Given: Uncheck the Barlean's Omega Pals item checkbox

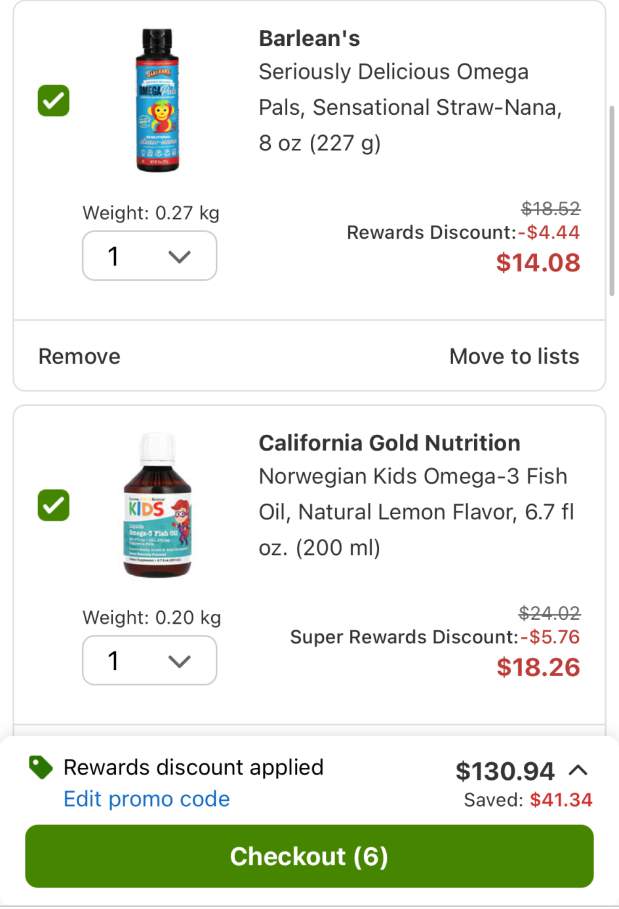Looking at the screenshot, I should 54,101.
